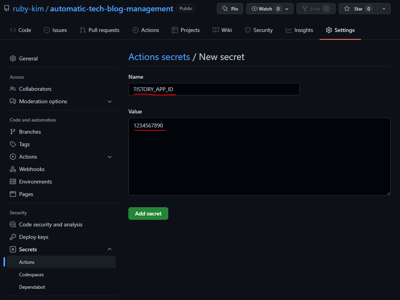
Task: Click the Issues tab circle icon
Action: pos(47,30)
